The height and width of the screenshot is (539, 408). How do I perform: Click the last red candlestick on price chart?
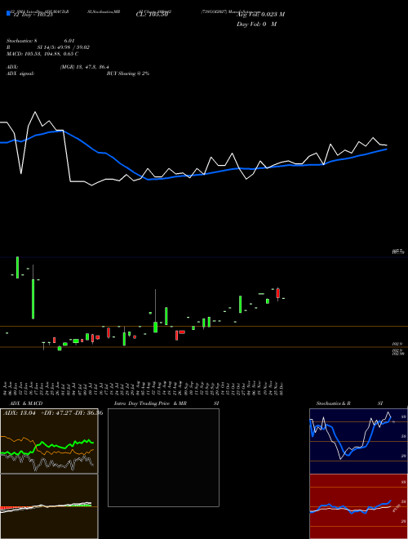coord(277,293)
